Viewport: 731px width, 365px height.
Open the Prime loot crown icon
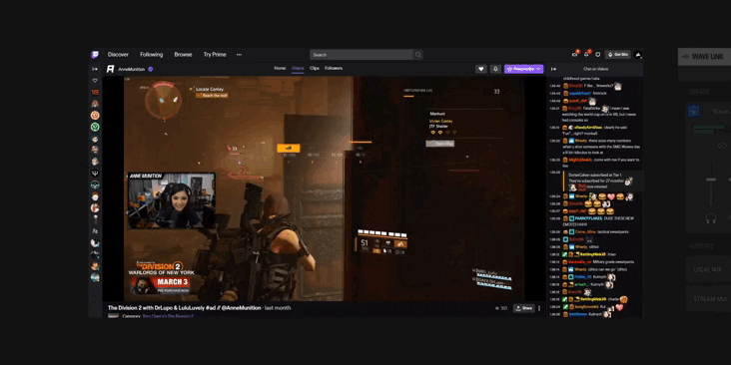coord(575,54)
